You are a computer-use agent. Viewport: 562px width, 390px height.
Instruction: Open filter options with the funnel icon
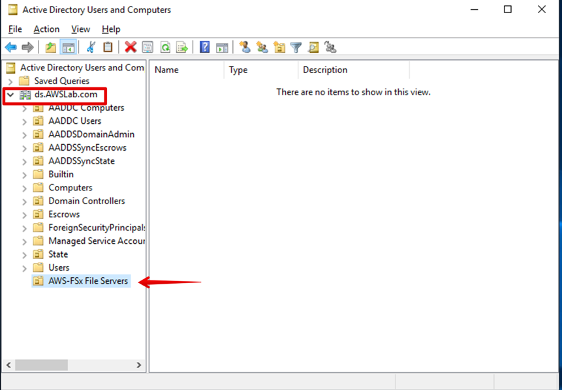pyautogui.click(x=295, y=47)
